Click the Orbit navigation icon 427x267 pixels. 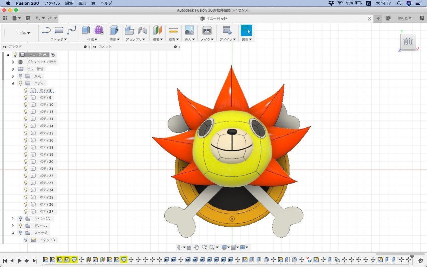click(x=179, y=247)
